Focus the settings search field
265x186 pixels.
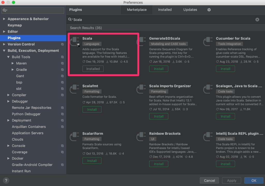[33, 10]
